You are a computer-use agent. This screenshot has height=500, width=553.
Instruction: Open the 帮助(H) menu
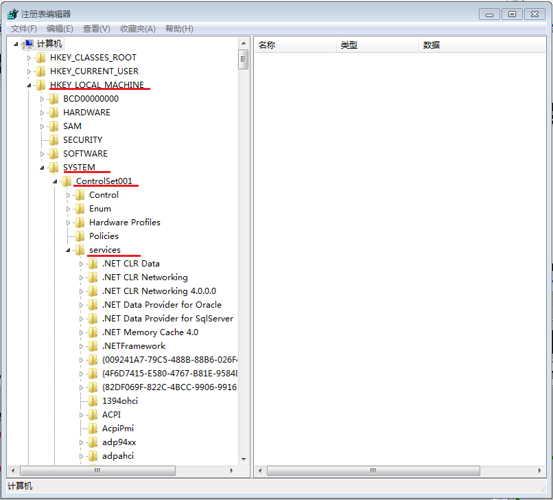179,29
